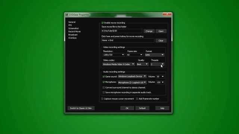The image size is (239, 134).
Task: Open the Threads dropdown
Action: coord(157,64)
